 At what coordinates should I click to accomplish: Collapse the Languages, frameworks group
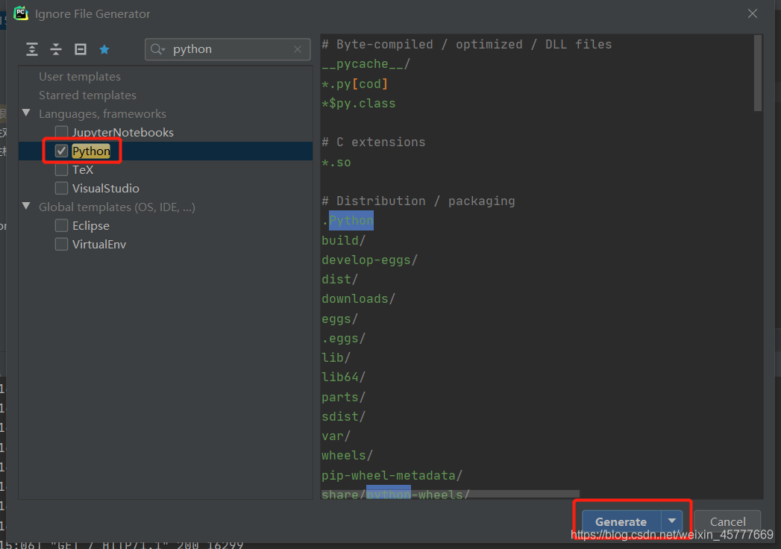pyautogui.click(x=26, y=113)
